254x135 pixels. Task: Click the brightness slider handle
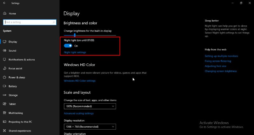[75, 35]
